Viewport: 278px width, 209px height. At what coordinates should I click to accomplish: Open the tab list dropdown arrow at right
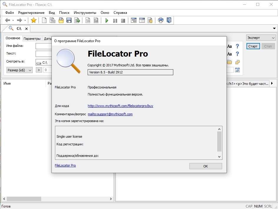tap(274, 28)
